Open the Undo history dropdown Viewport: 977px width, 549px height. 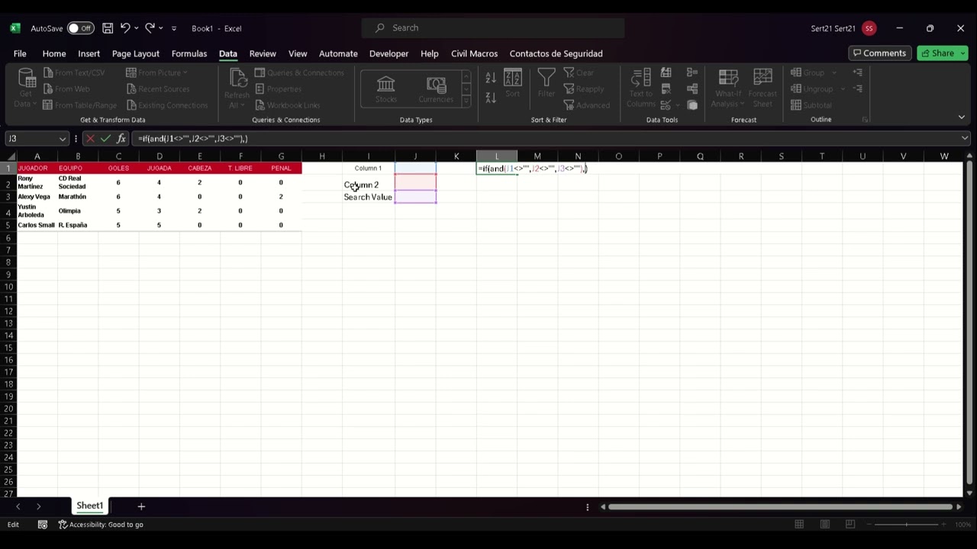pyautogui.click(x=137, y=28)
